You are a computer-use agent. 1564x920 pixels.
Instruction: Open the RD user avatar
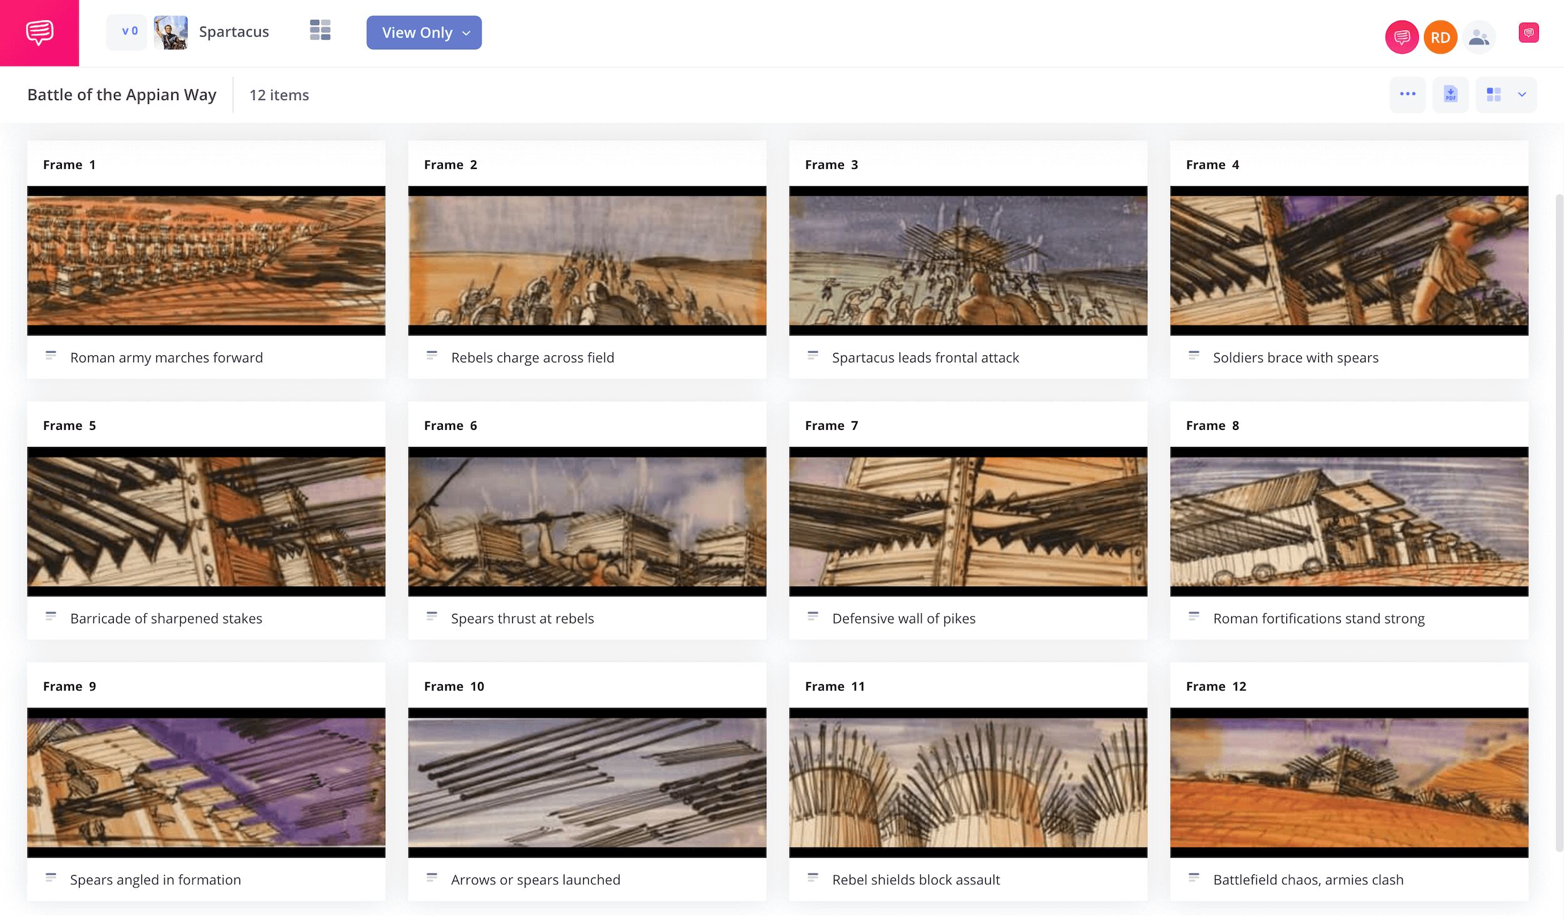(x=1440, y=38)
